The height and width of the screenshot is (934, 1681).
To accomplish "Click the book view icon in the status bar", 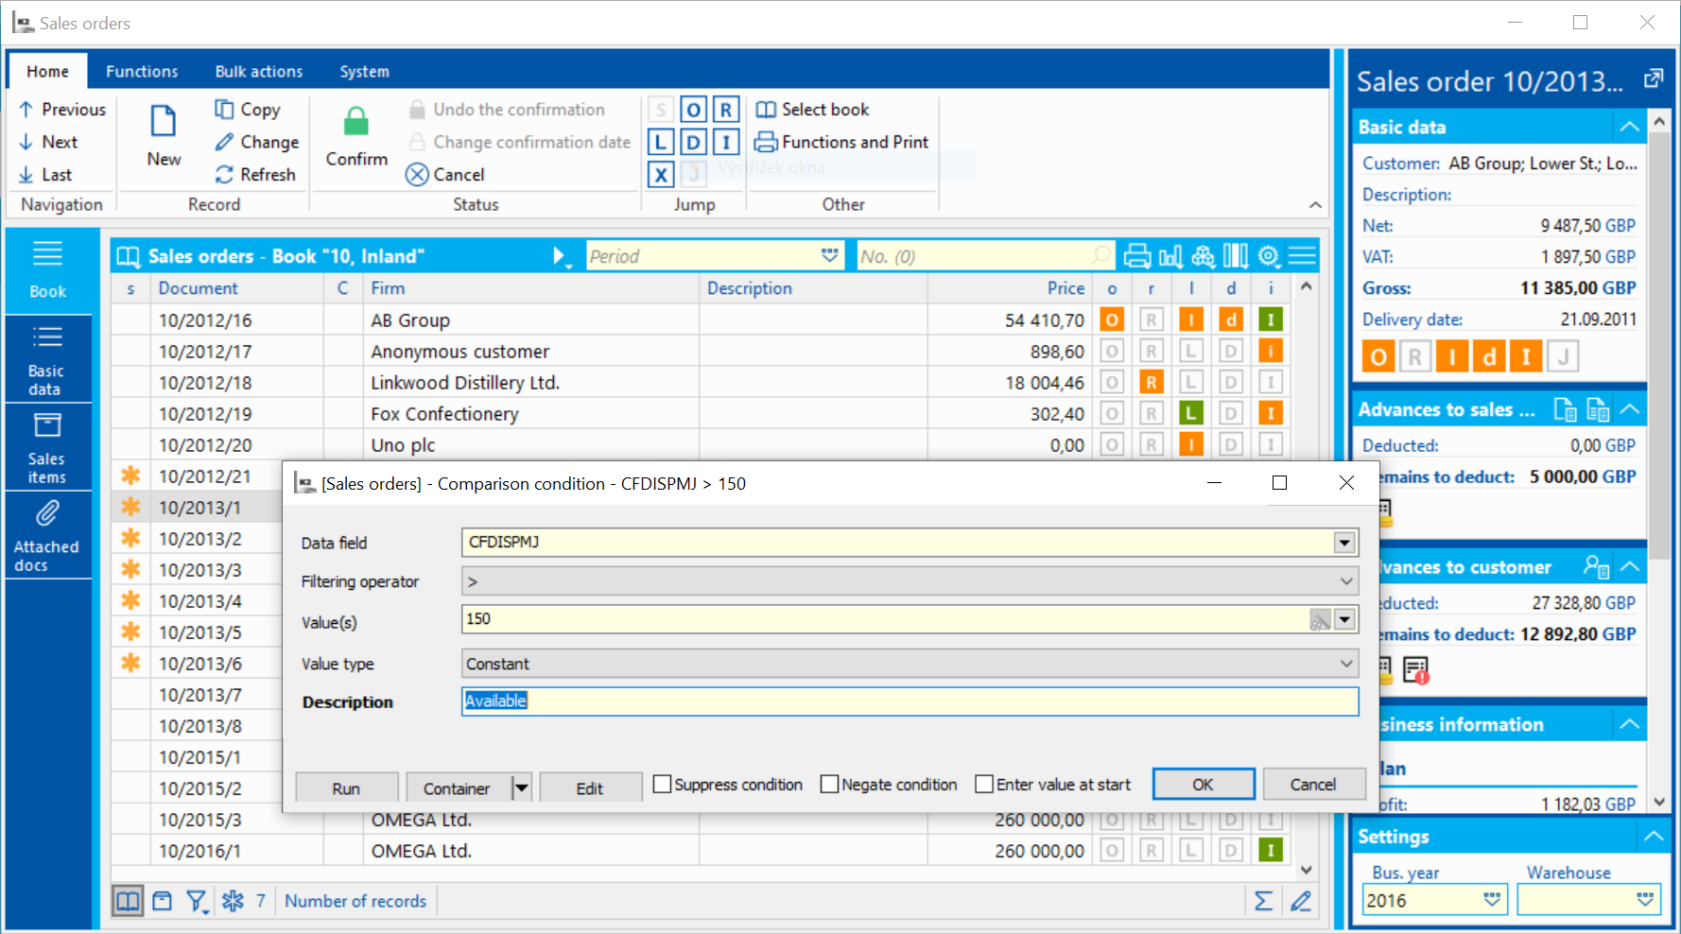I will (x=128, y=901).
